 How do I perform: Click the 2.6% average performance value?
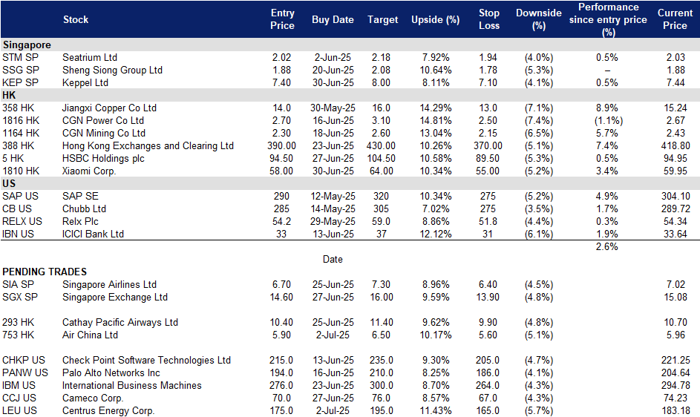(606, 246)
